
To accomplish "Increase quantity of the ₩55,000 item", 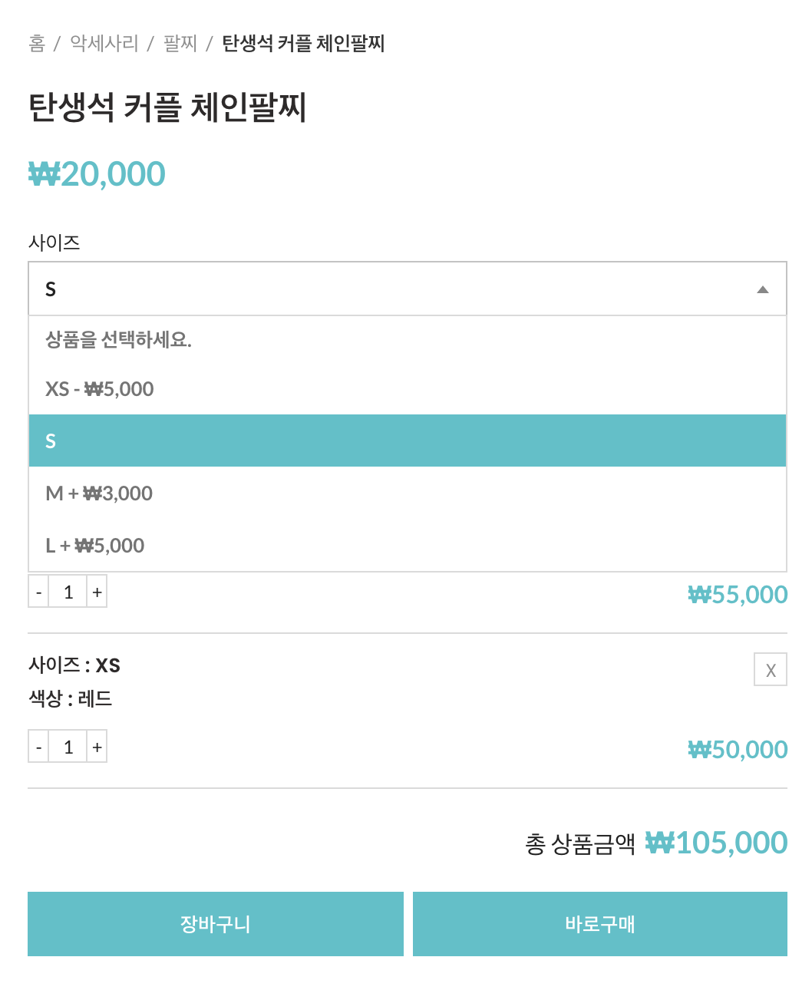I will [97, 592].
